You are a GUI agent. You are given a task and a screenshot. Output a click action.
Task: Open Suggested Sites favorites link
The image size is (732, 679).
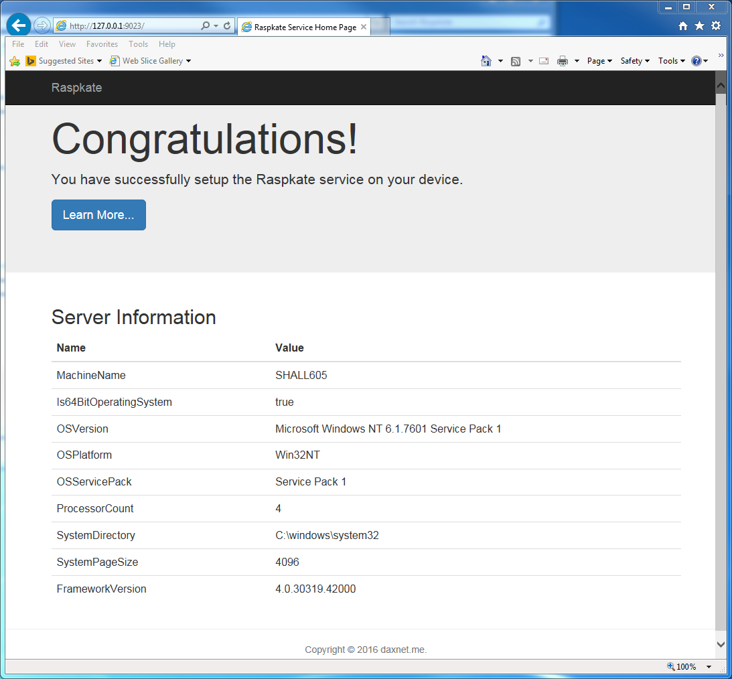[60, 61]
